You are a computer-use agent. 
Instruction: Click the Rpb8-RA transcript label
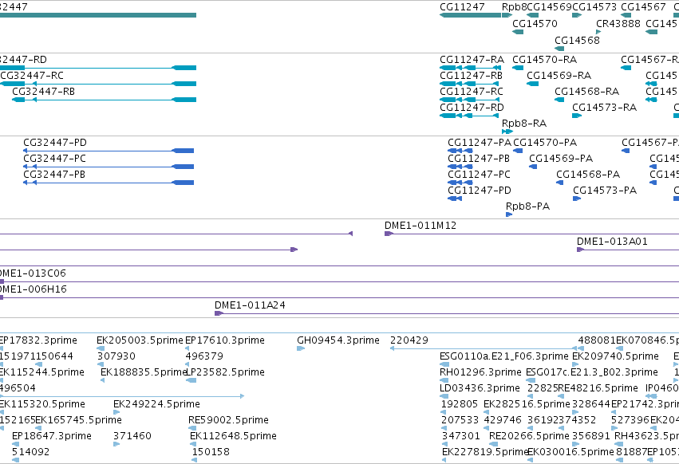524,124
